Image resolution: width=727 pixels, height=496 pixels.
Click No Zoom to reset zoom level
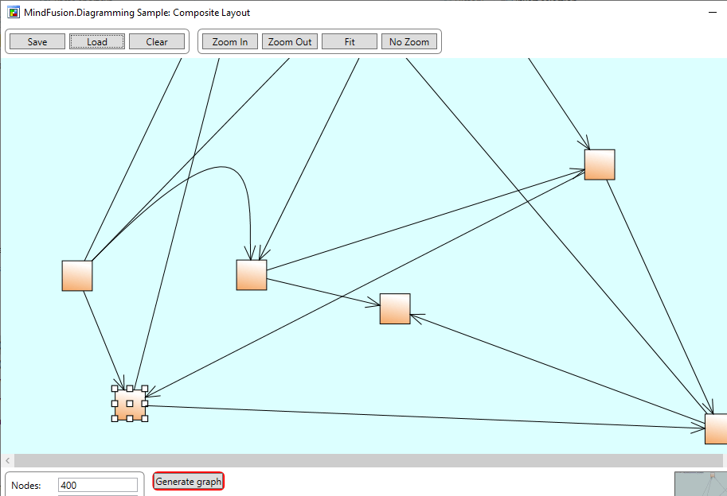click(408, 41)
